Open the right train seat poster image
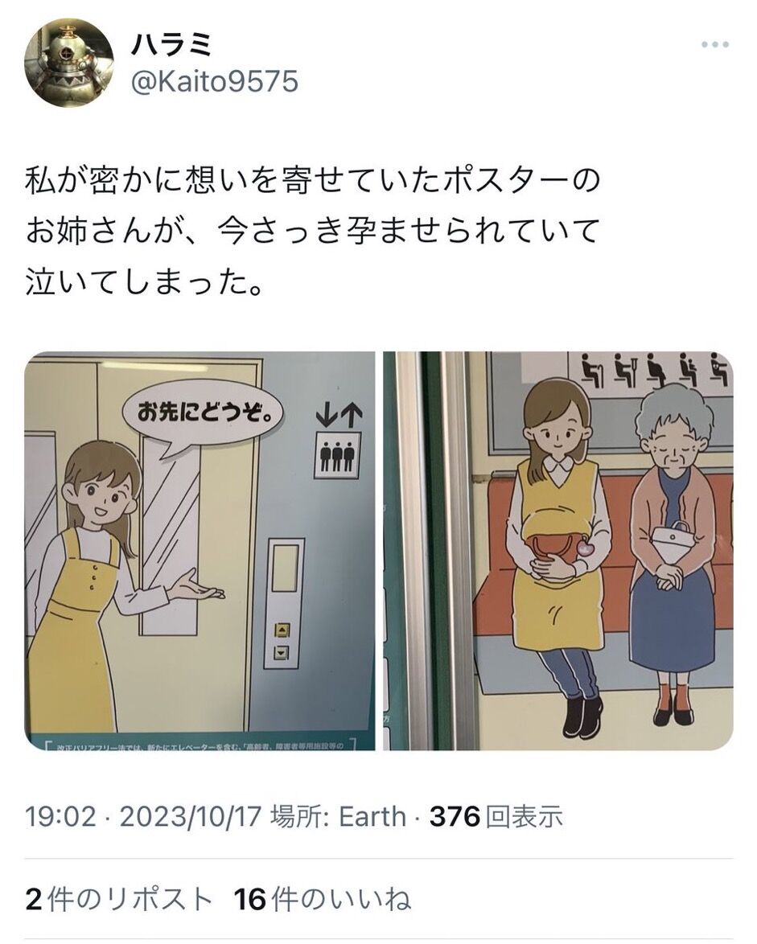 click(558, 551)
